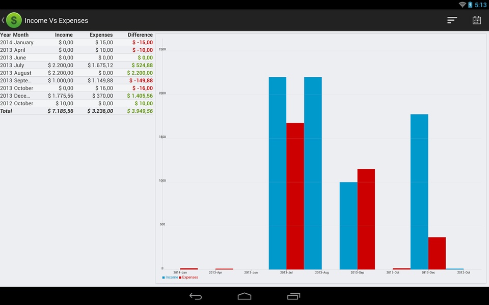Click the "Expenses" column header
This screenshot has height=305, width=489.
(101, 35)
